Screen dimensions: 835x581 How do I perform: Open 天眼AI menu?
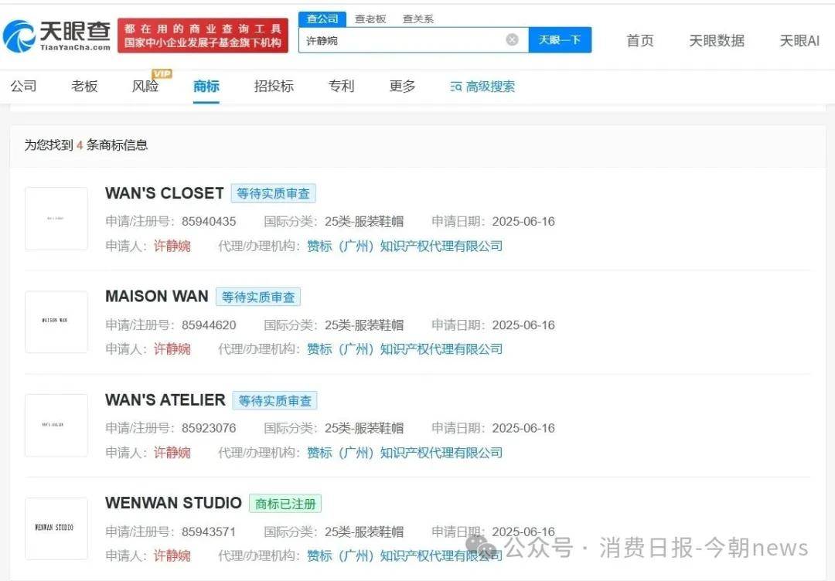click(799, 40)
